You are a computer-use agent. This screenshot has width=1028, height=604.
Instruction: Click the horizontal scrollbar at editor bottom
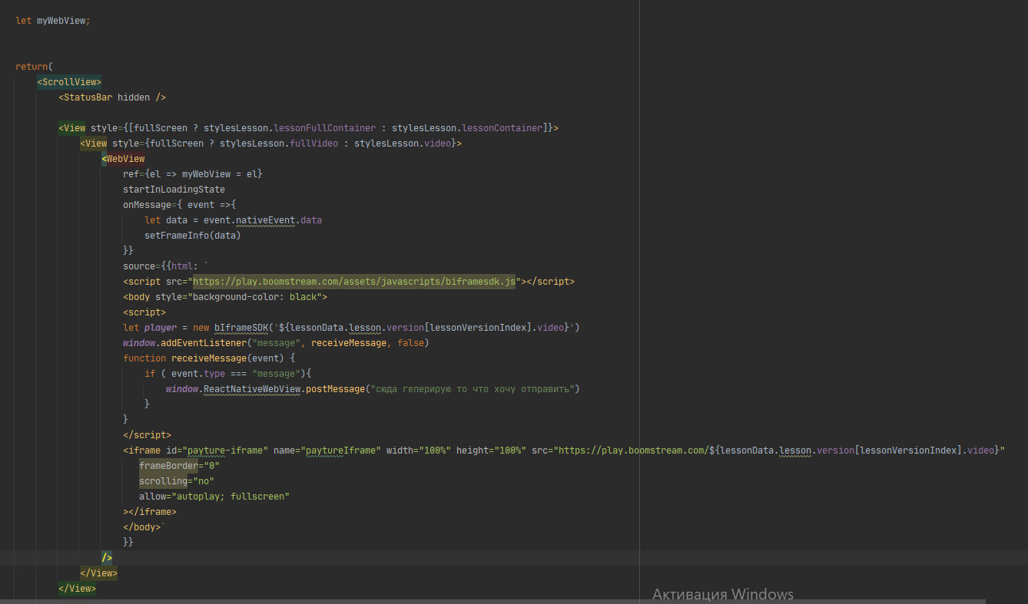tap(492, 601)
